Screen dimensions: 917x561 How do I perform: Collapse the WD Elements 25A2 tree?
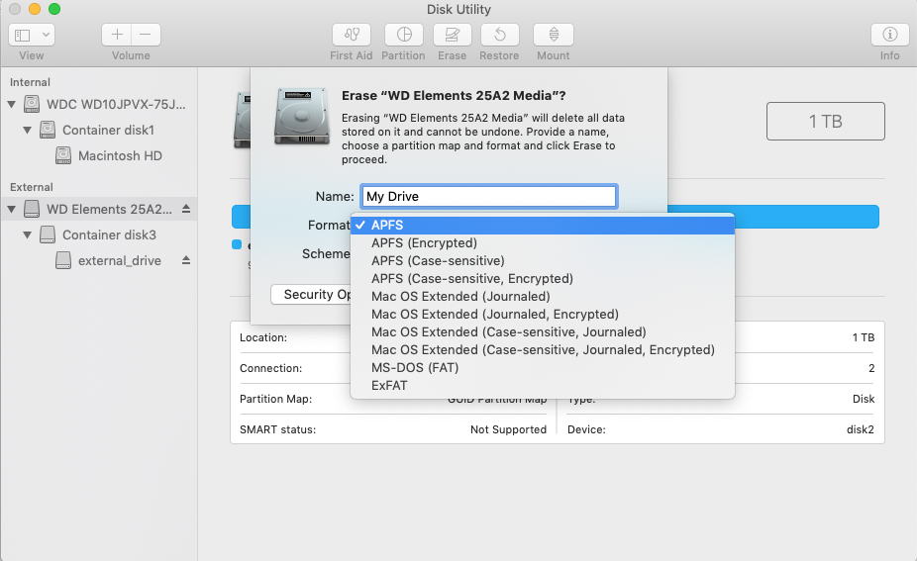(x=11, y=209)
